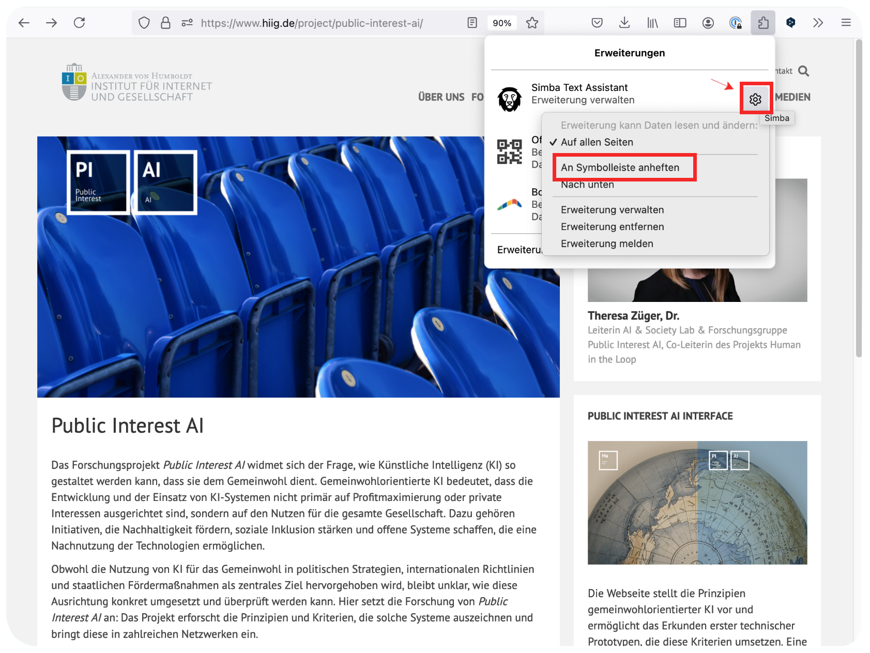Open the blue seats Public Interest AI image
The width and height of the screenshot is (870, 653).
298,267
